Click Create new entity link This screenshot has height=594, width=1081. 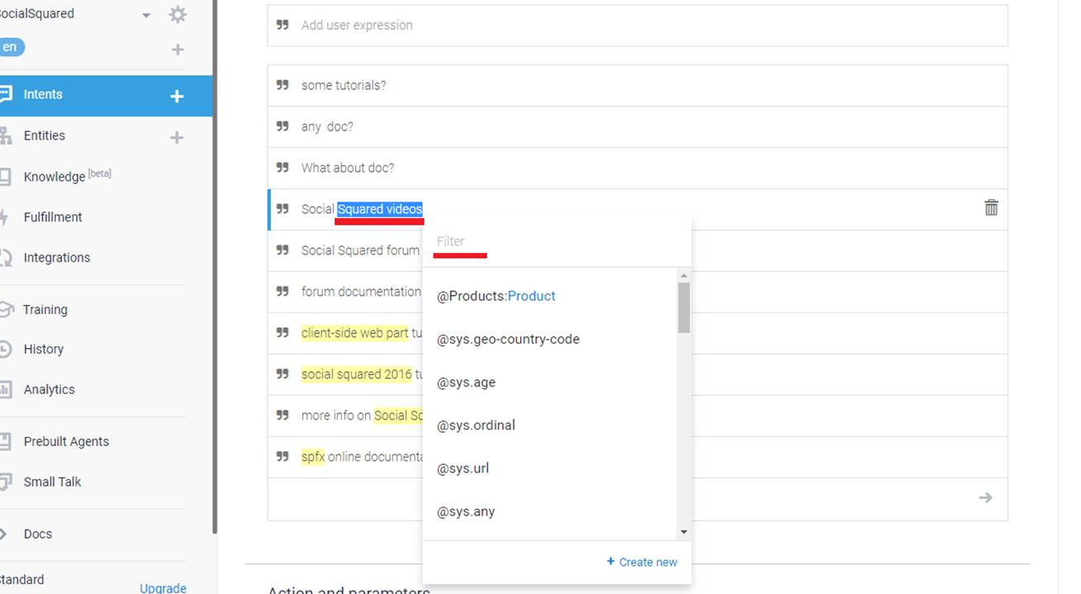642,562
